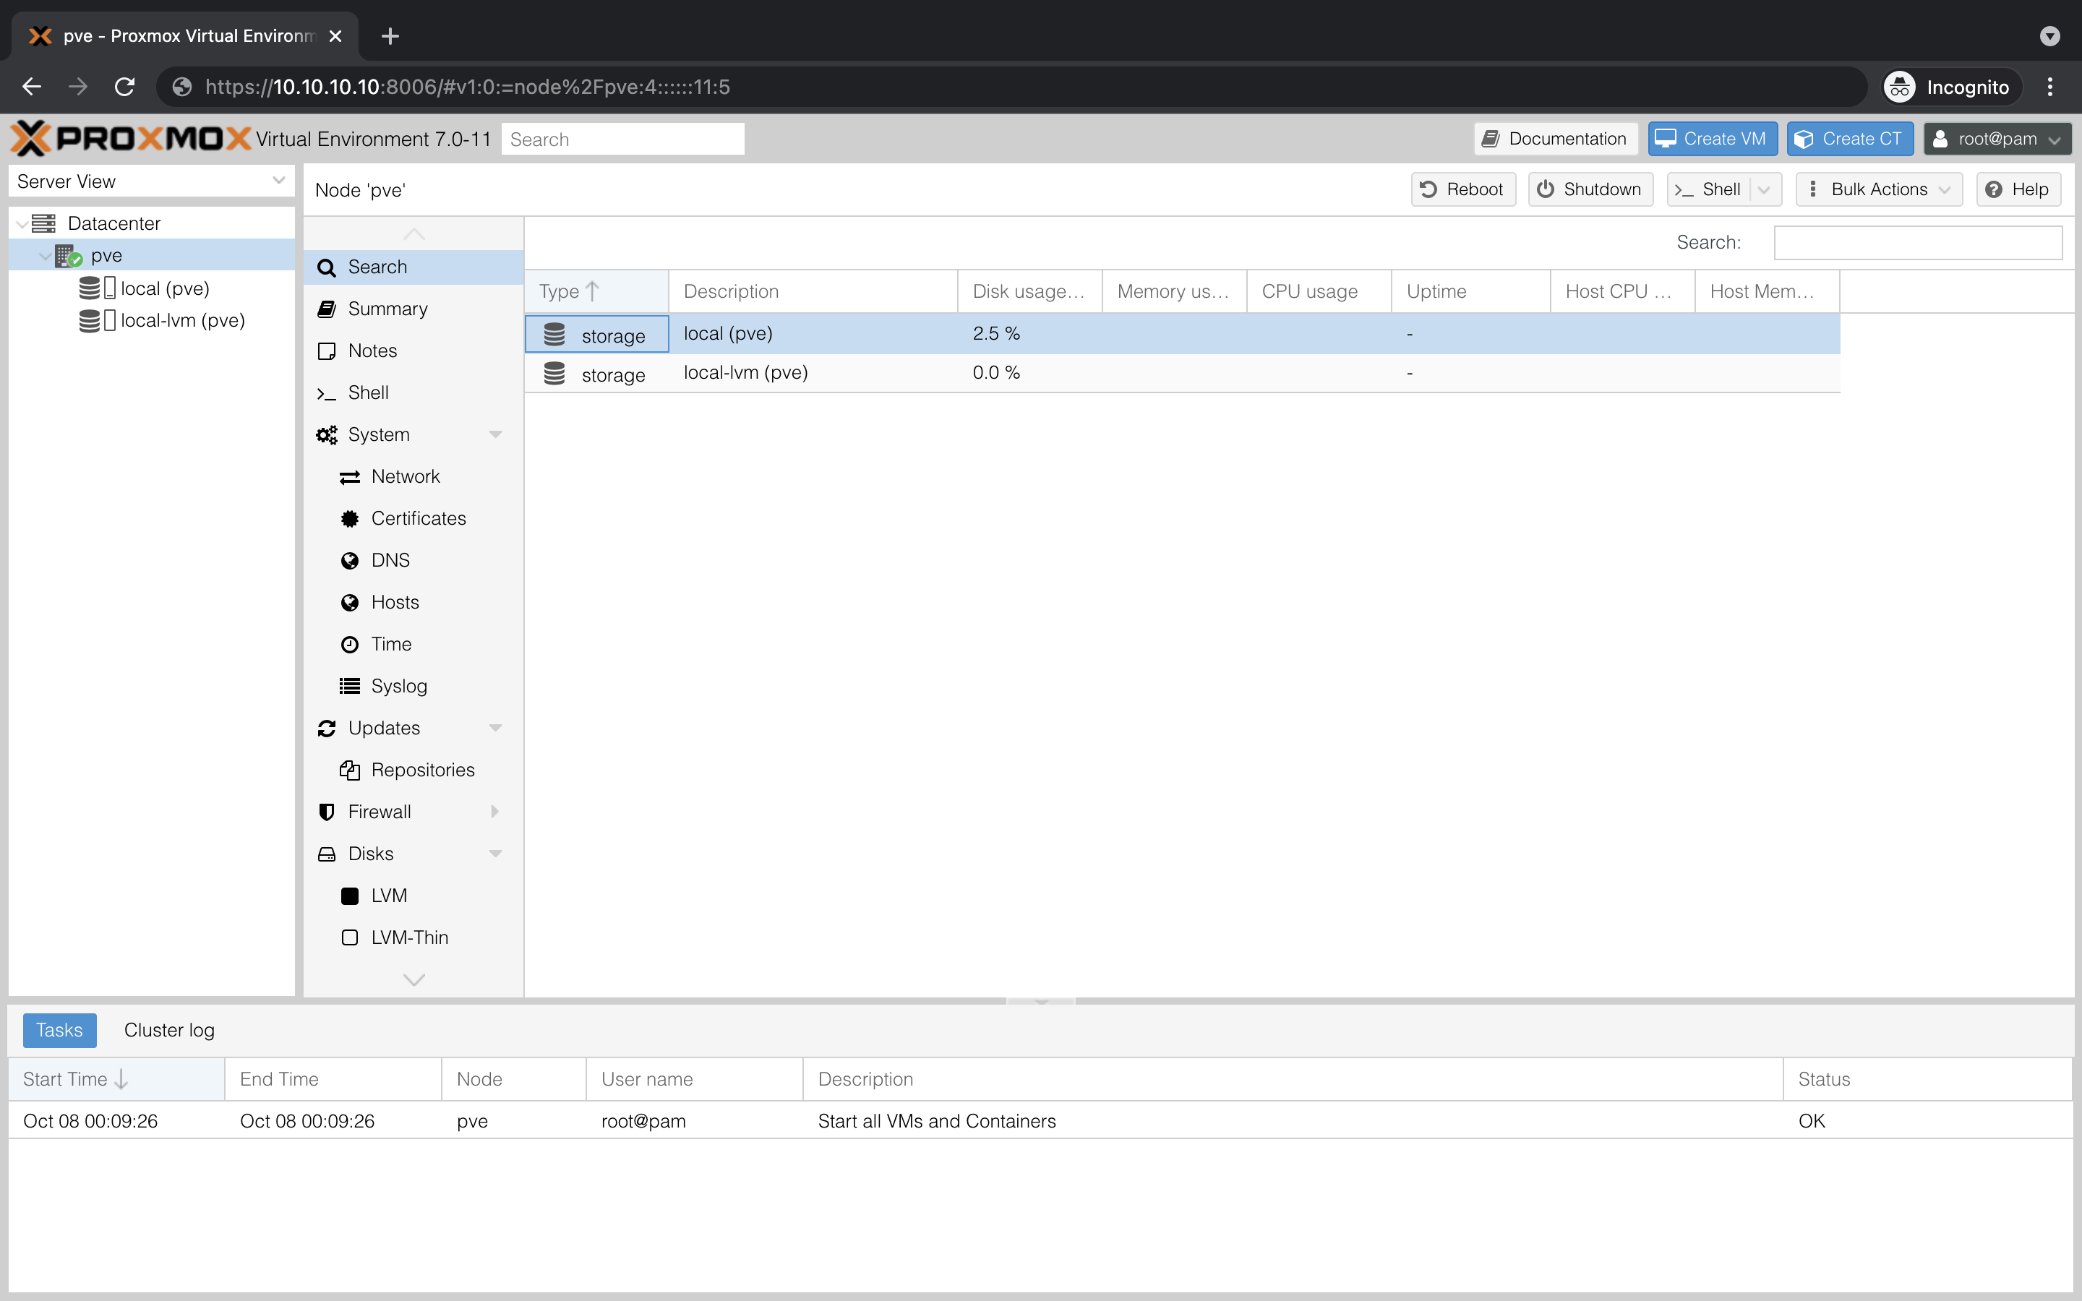Click the Proxmox logo
This screenshot has width=2082, height=1301.
click(x=131, y=139)
